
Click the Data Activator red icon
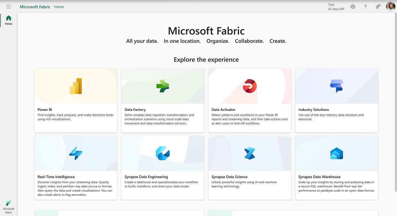pyautogui.click(x=250, y=86)
